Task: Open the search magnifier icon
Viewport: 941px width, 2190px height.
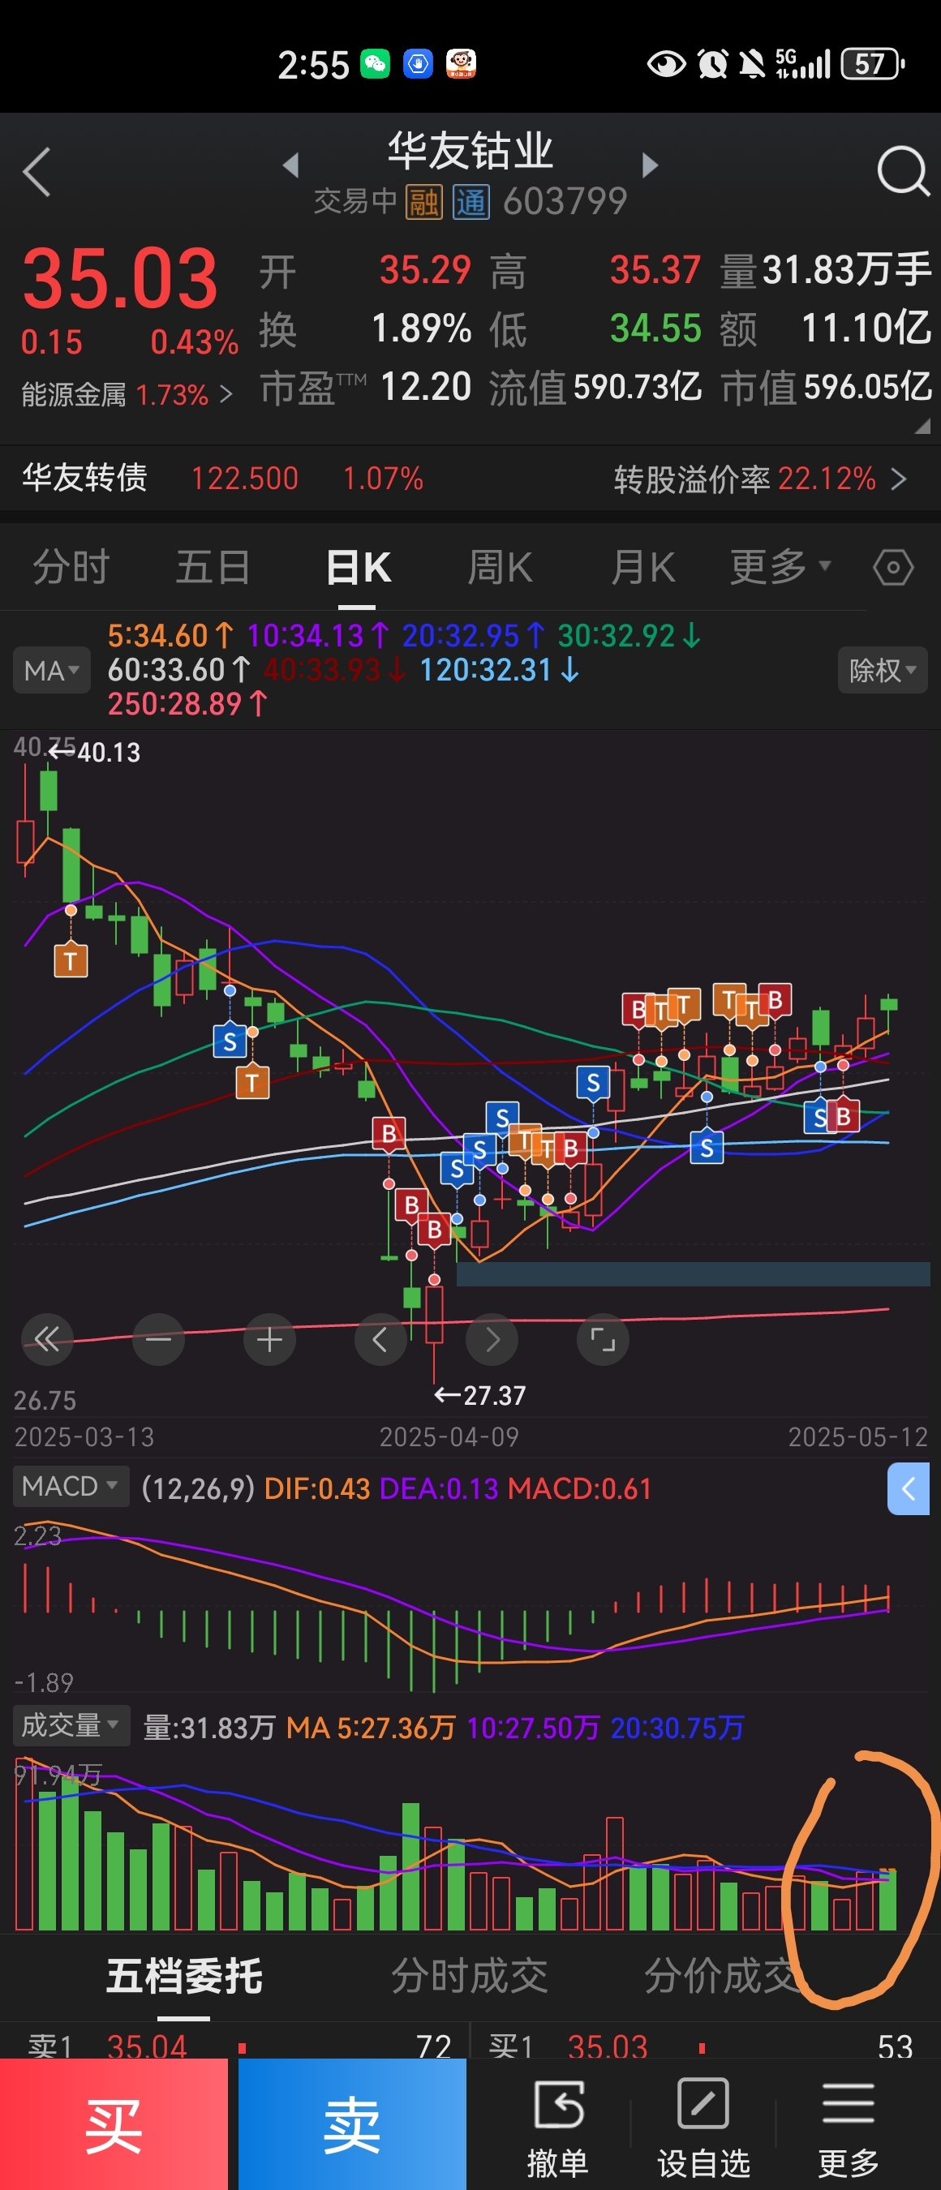Action: (x=902, y=172)
